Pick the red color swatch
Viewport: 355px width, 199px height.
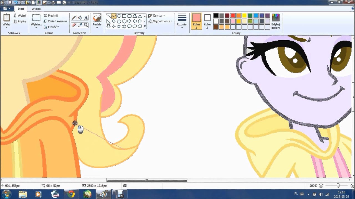(x=233, y=15)
